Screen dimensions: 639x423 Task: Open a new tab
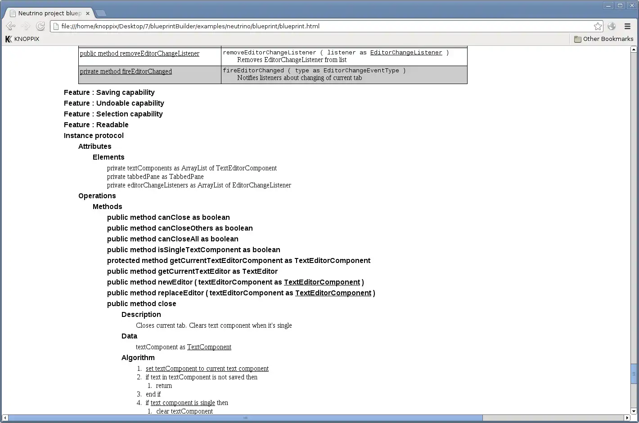pos(101,13)
